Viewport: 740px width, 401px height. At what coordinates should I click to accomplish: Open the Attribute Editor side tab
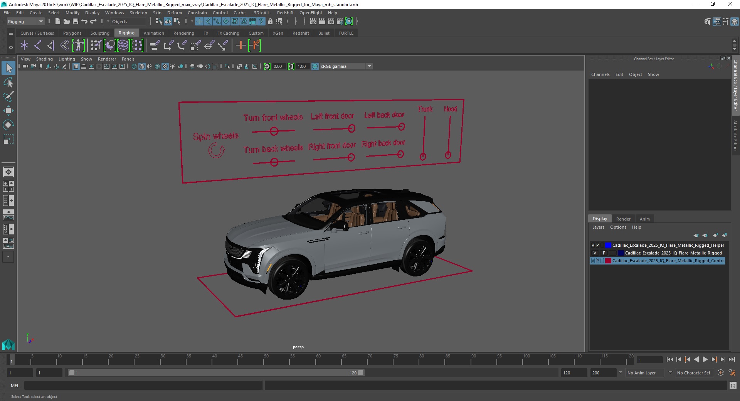point(735,136)
